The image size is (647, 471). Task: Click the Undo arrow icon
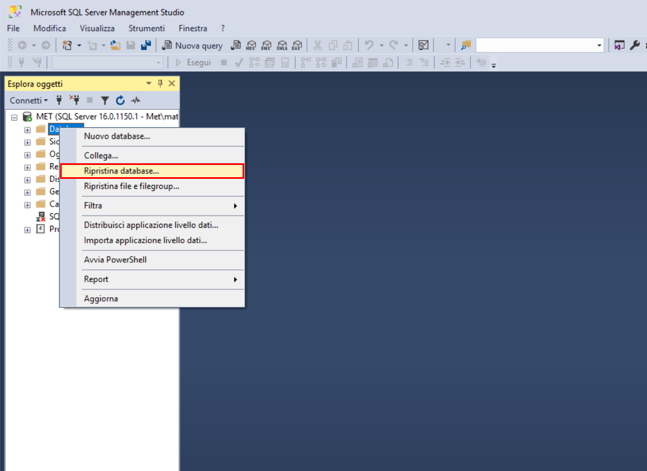click(369, 46)
